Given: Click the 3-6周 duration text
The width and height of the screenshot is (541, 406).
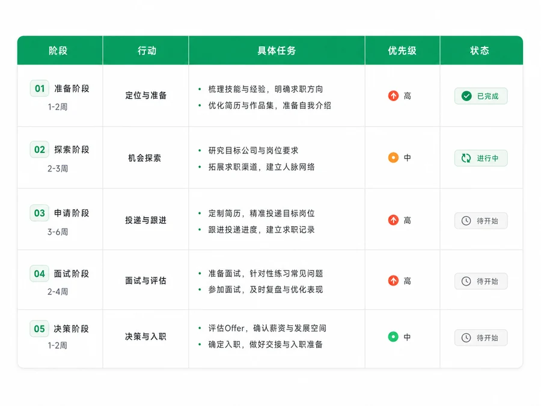Looking at the screenshot, I should 58,232.
